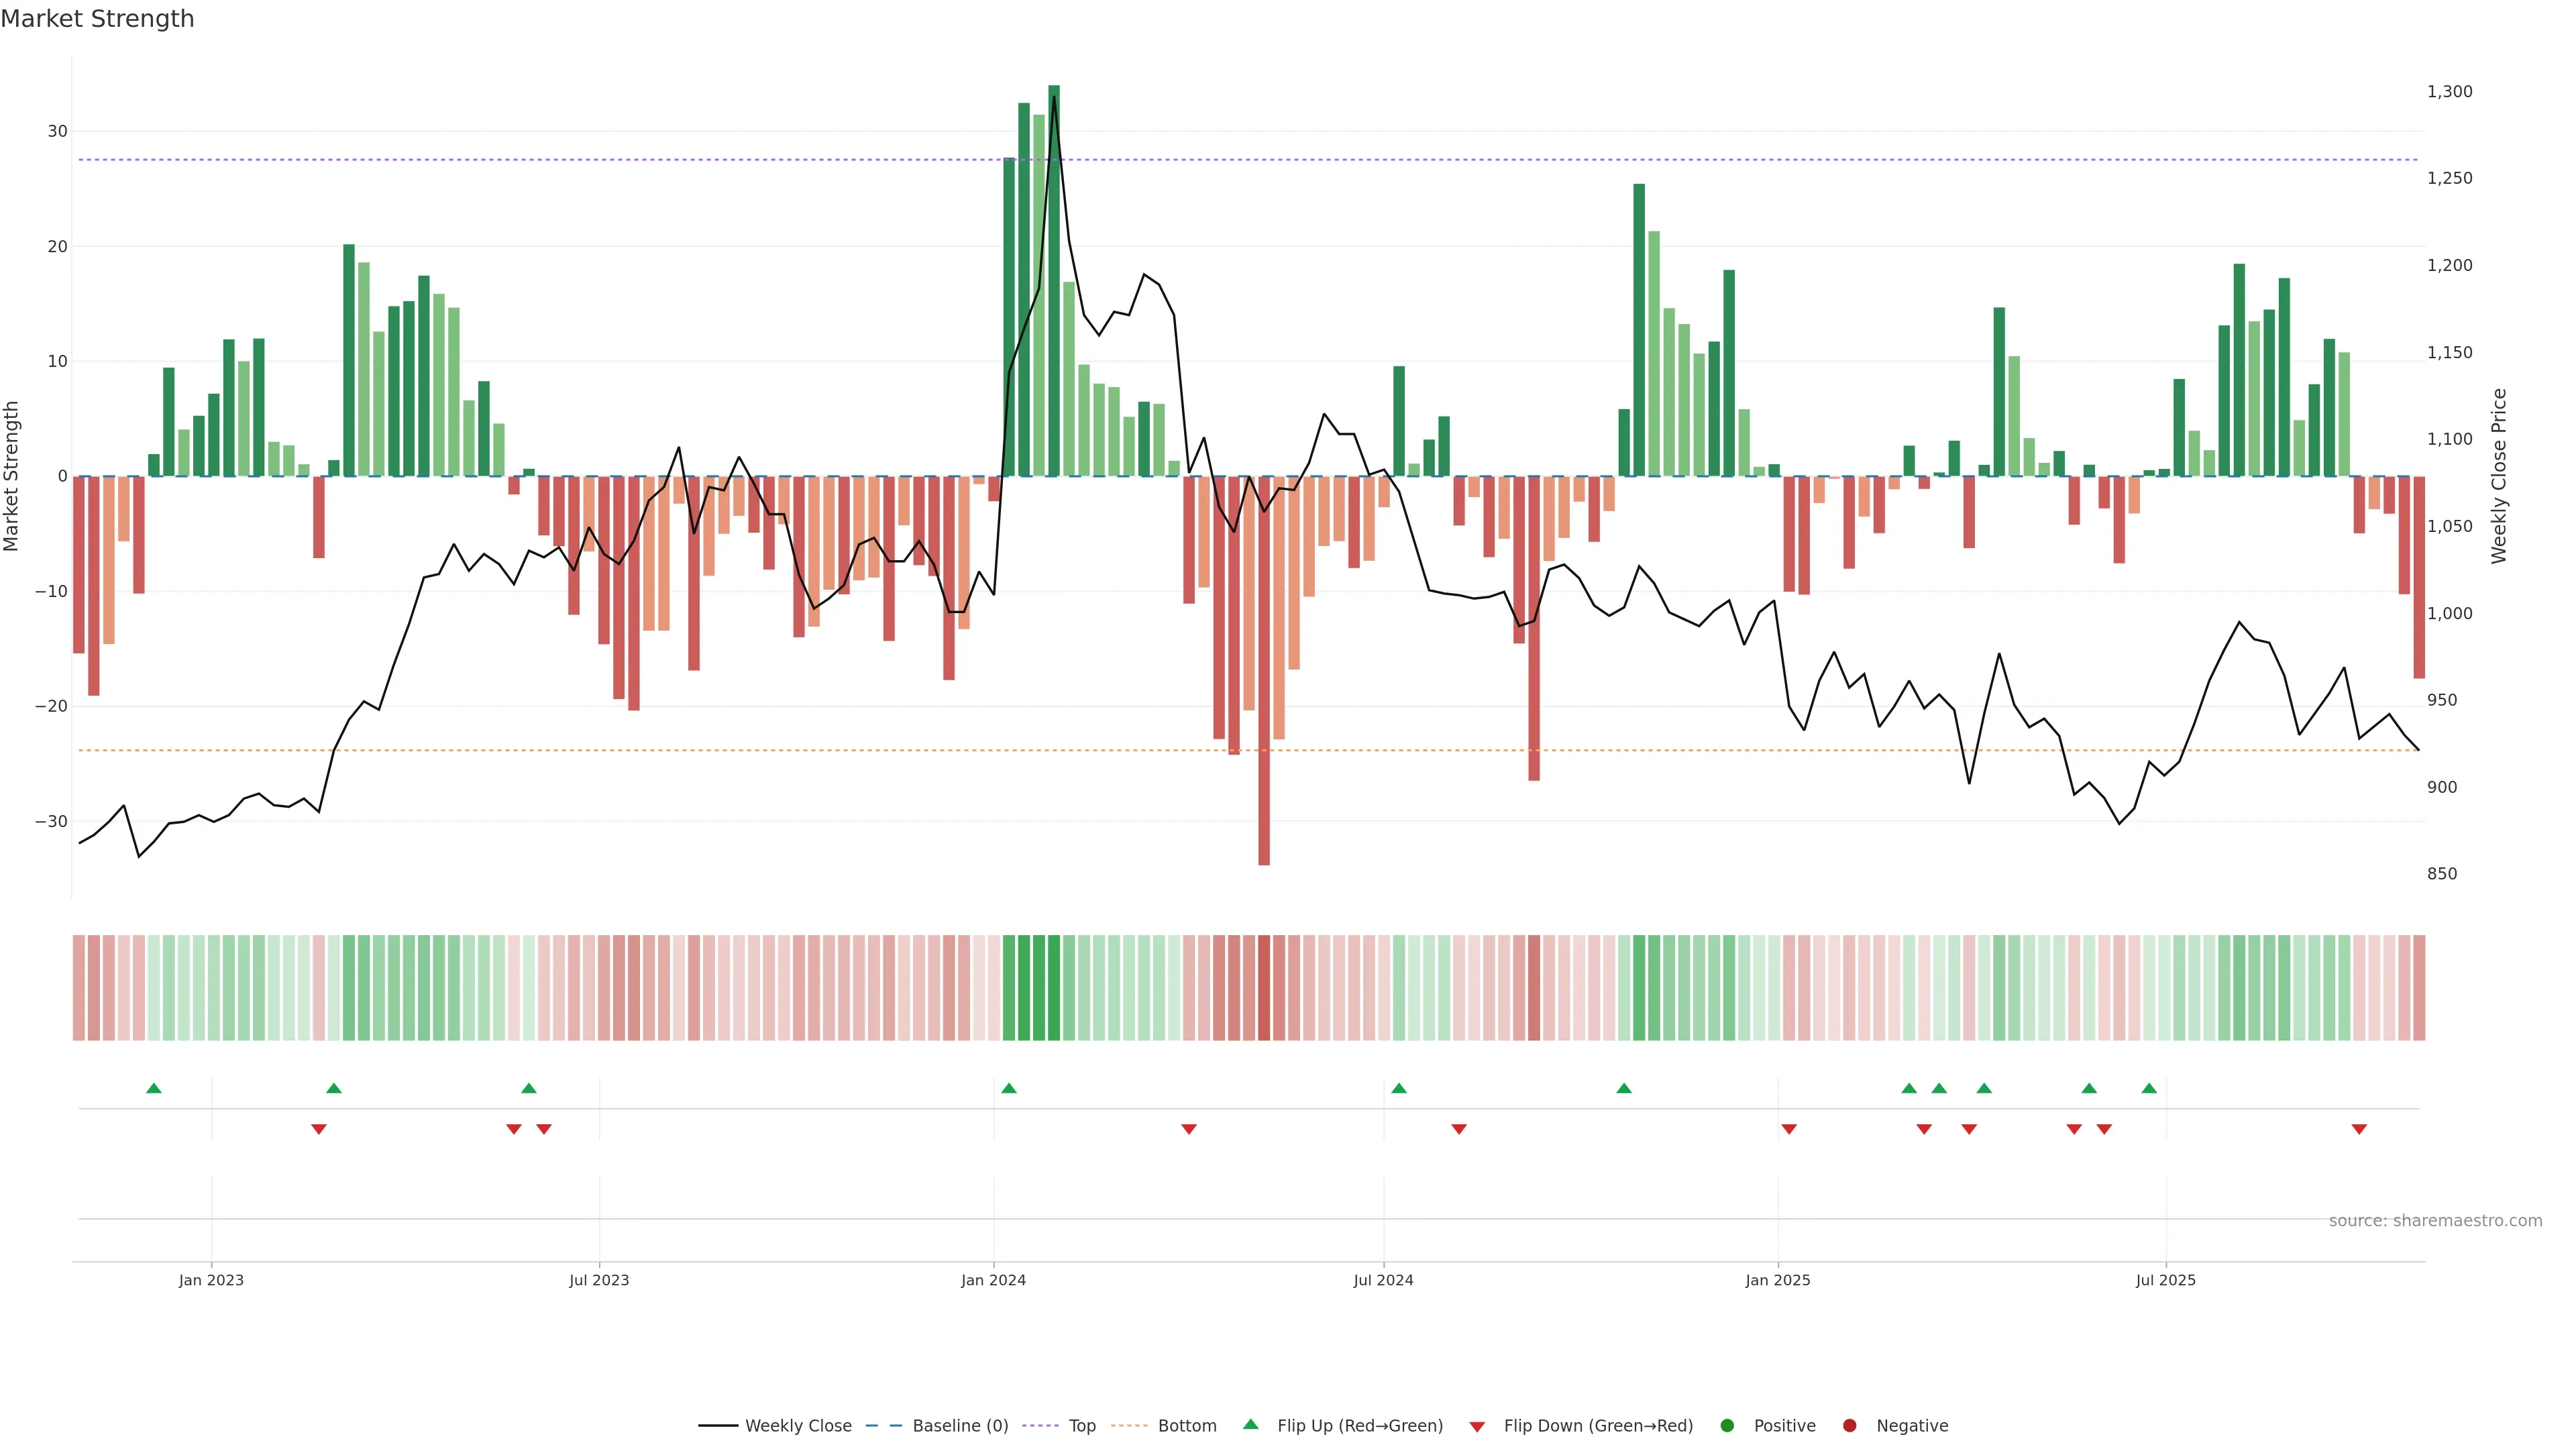Click the Jul 2024 x-axis label
2576x1449 pixels.
1383,1280
